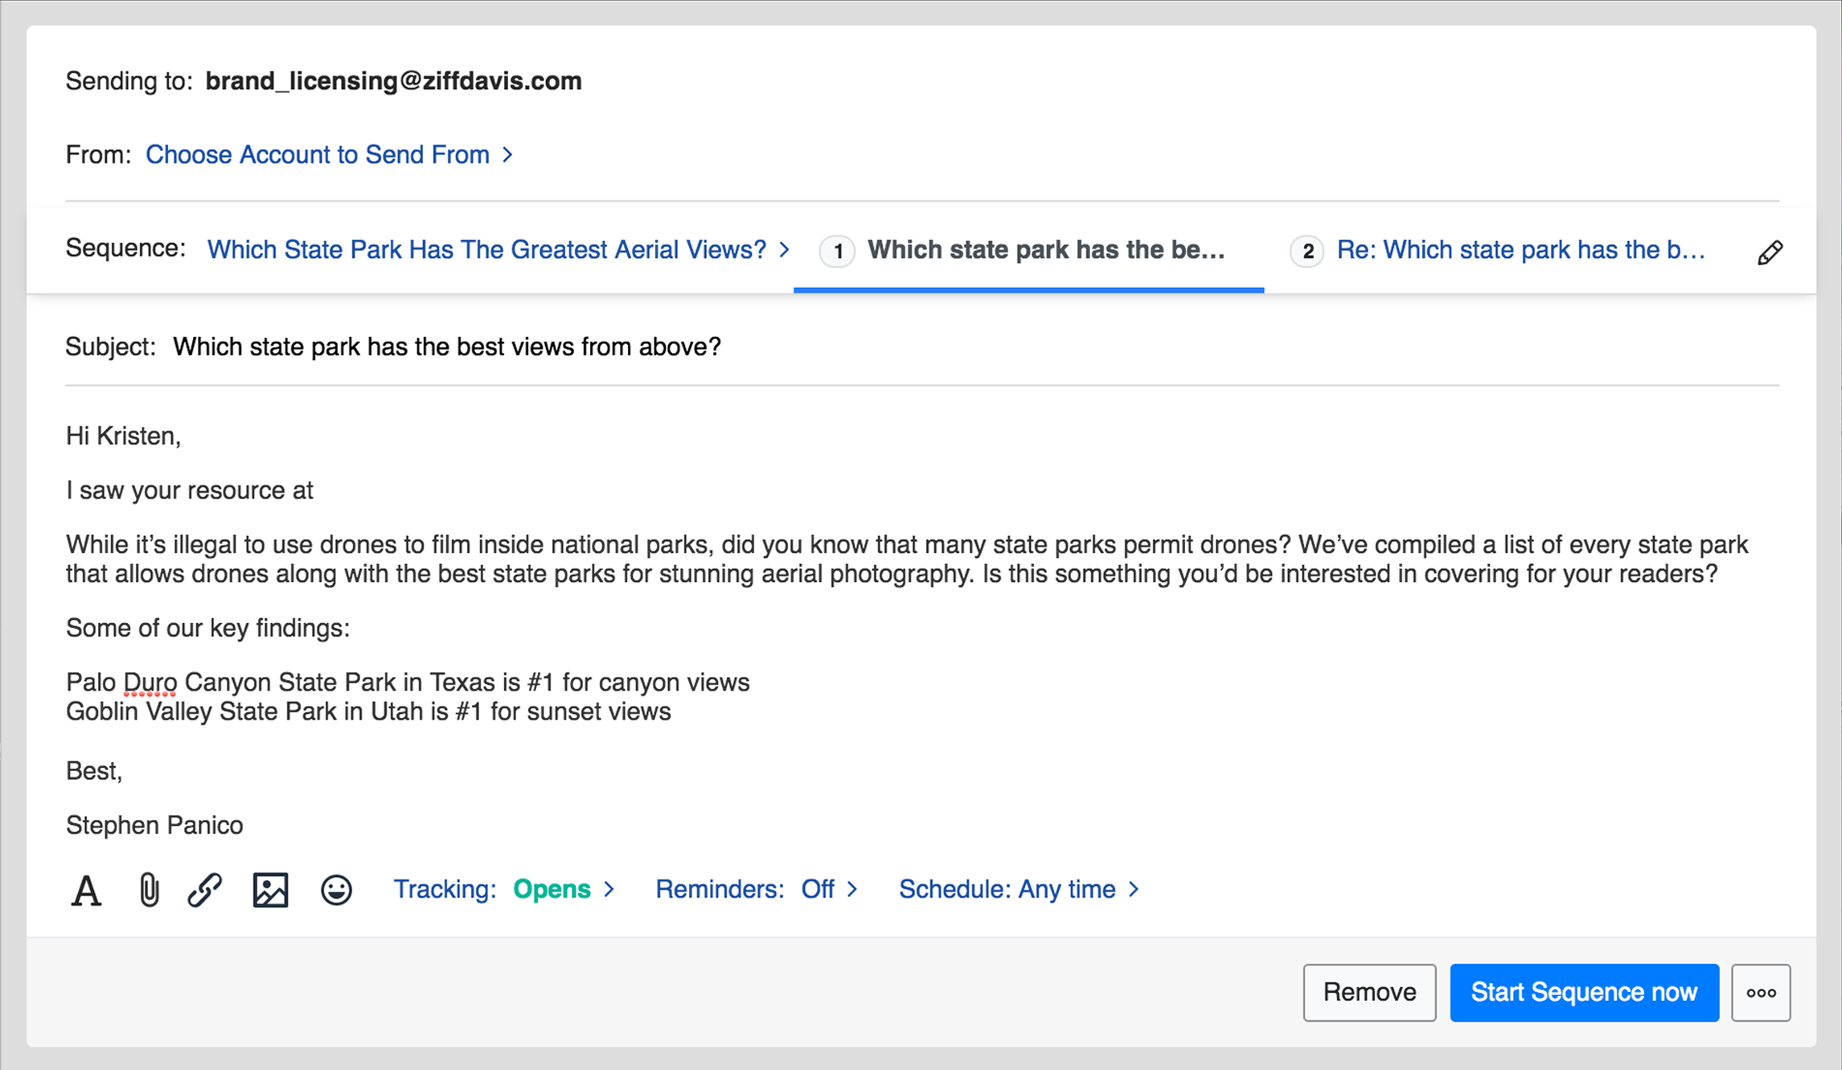Insert a link using chain icon
1842x1070 pixels.
click(x=205, y=890)
